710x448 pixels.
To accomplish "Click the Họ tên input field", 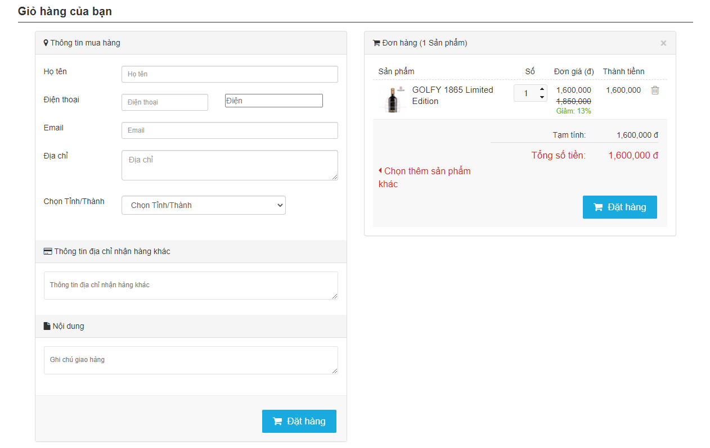I will click(230, 74).
